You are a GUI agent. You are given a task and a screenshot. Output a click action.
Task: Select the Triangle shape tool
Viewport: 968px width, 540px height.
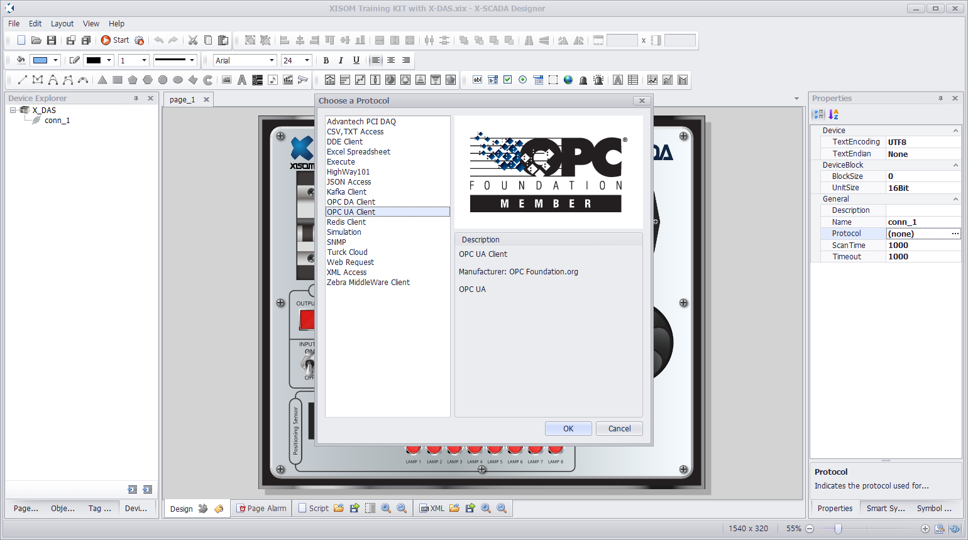[x=102, y=80]
